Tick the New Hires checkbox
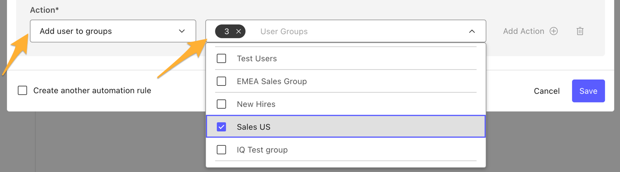The width and height of the screenshot is (620, 172). pos(222,104)
